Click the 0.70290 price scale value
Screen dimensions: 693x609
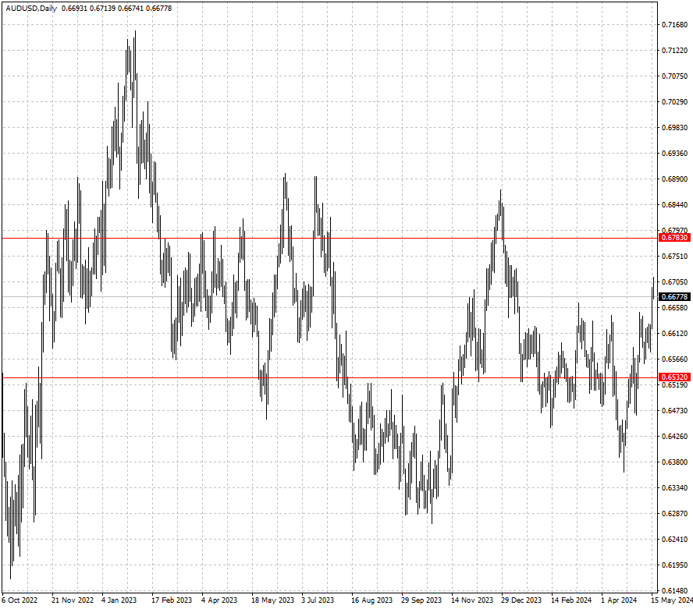point(674,102)
